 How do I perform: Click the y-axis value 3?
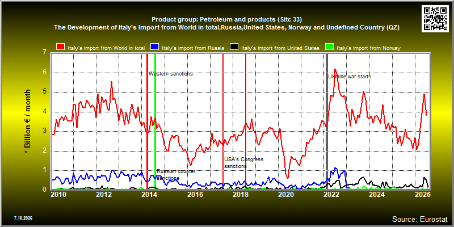click(x=44, y=131)
